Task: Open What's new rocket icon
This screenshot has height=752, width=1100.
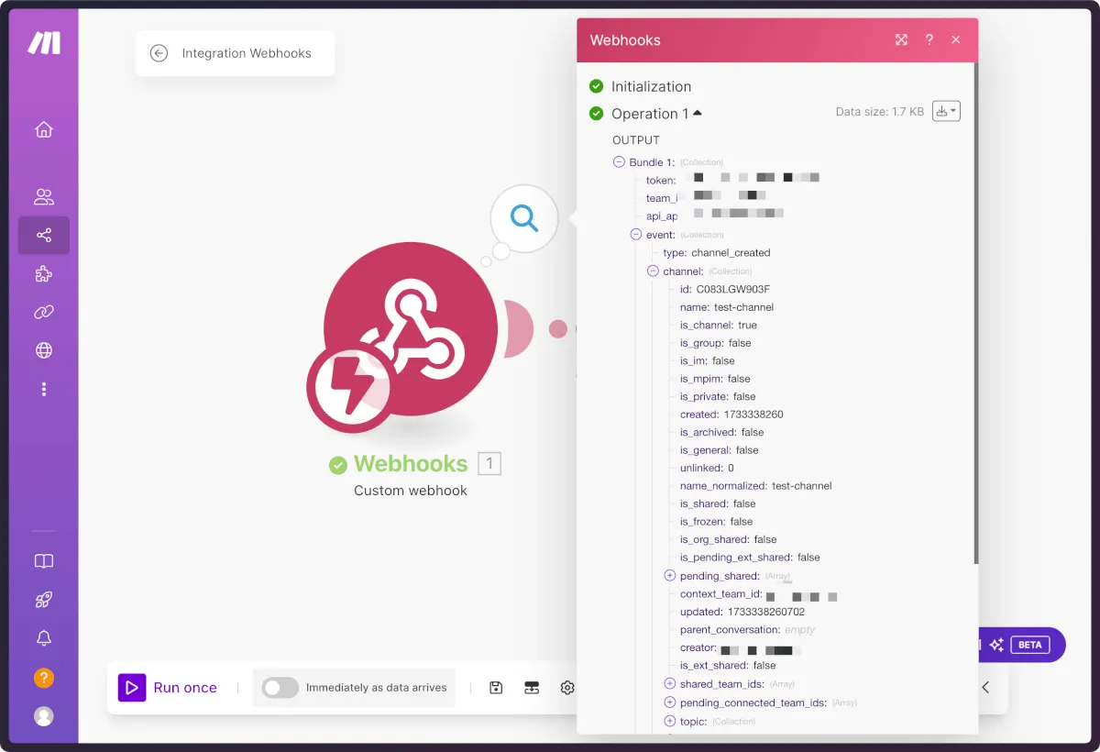Action: (44, 600)
